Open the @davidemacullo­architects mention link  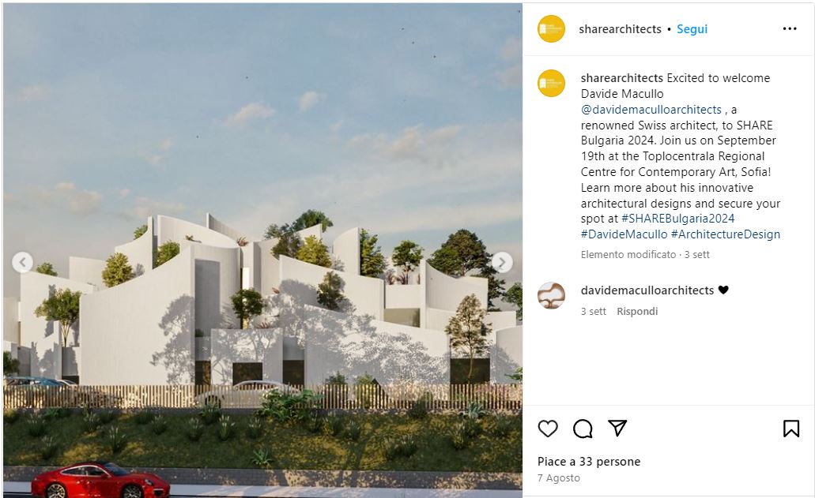[x=651, y=110]
